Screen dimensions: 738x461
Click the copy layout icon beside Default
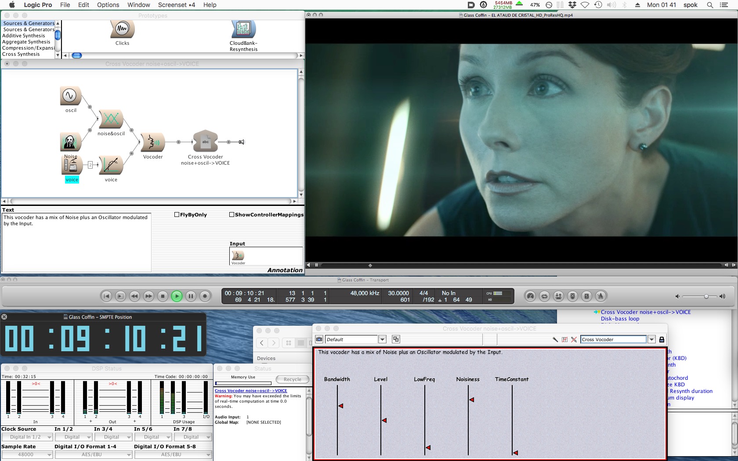pos(396,339)
